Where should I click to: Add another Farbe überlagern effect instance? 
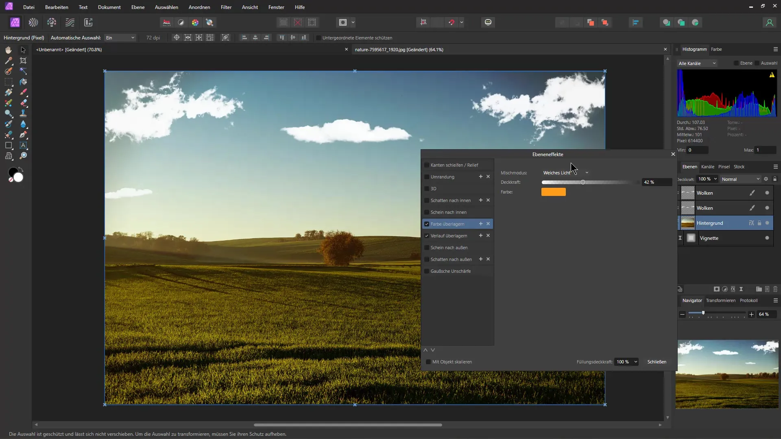480,224
